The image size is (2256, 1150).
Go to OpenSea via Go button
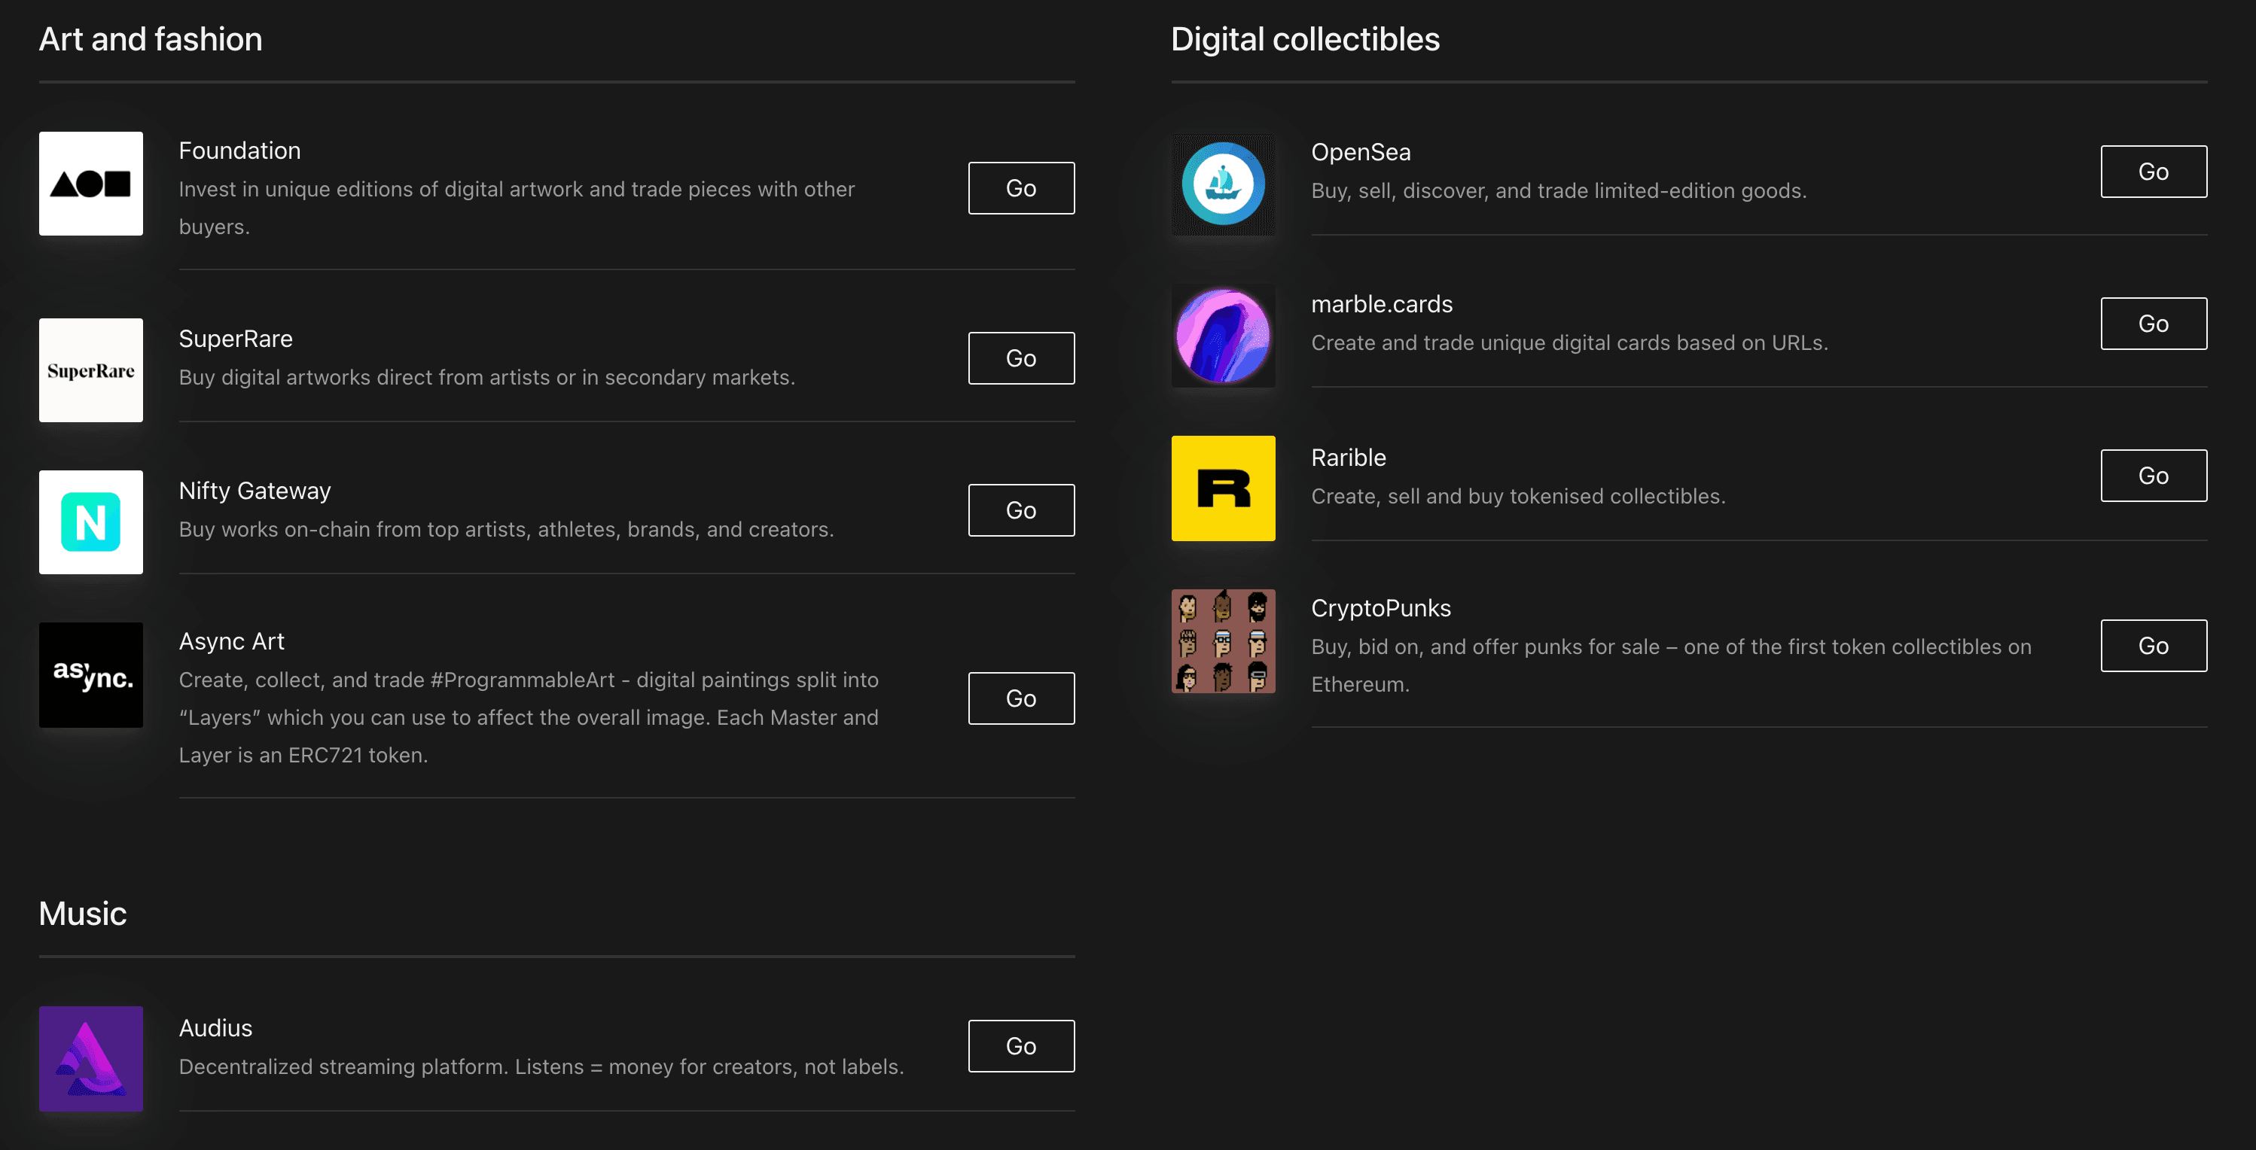pyautogui.click(x=2153, y=172)
